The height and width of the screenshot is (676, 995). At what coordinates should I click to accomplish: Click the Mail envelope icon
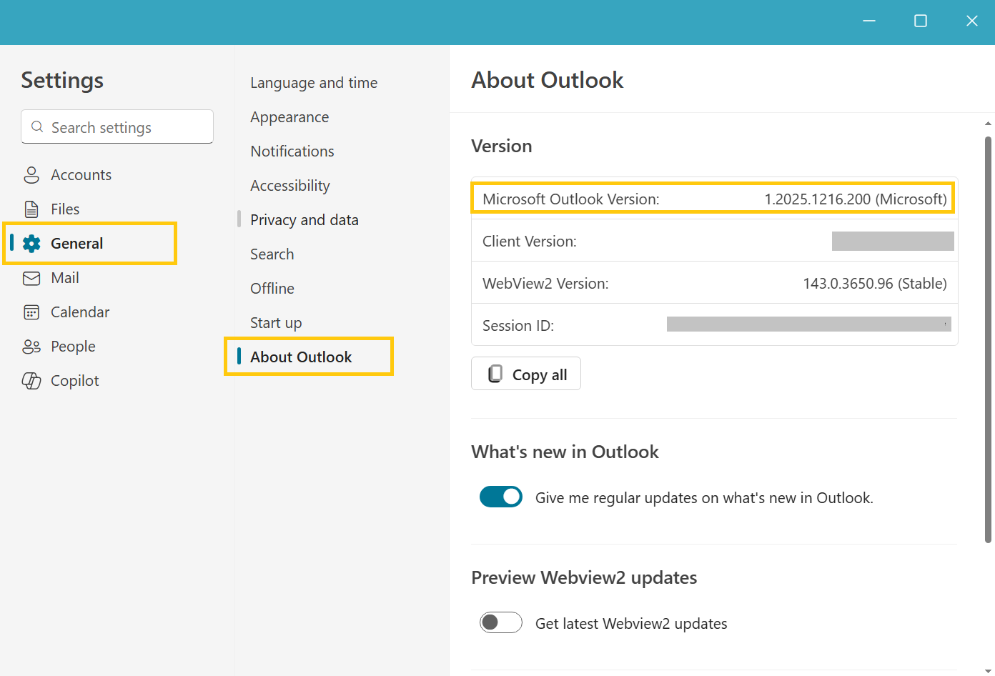tap(31, 278)
